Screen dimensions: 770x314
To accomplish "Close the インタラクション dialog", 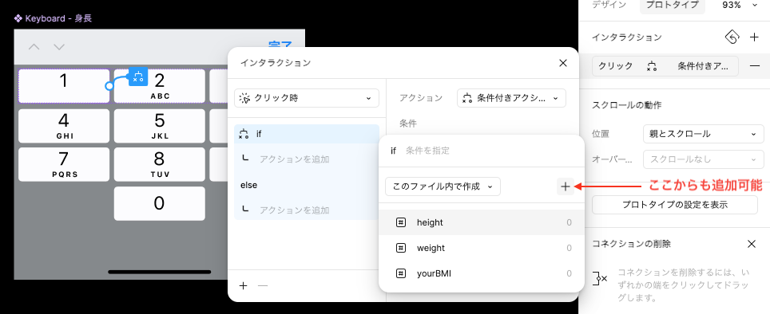I will click(x=563, y=63).
